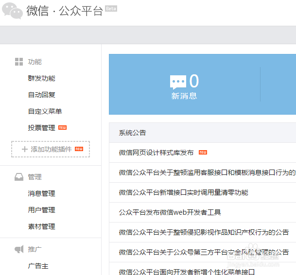Viewport: 296px width, 275px height.
Task: Open 投票管理 in the sidebar
Action: click(x=41, y=128)
